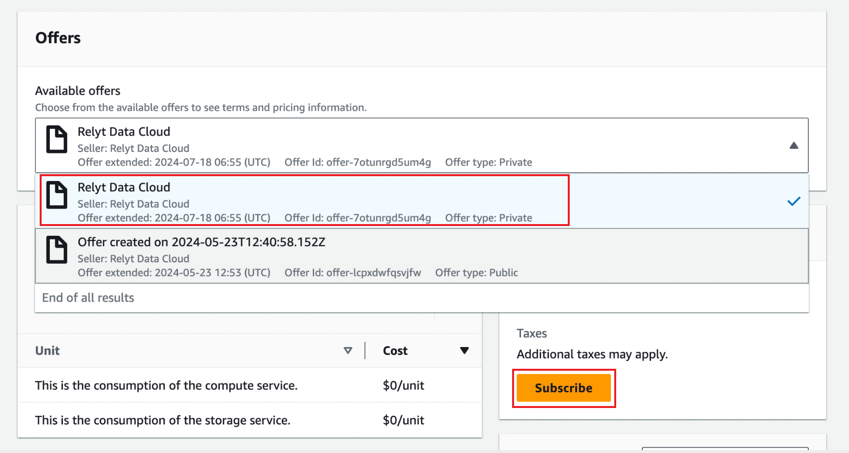This screenshot has width=849, height=453.
Task: Click the $0/unit cost for storage service
Action: tap(403, 421)
